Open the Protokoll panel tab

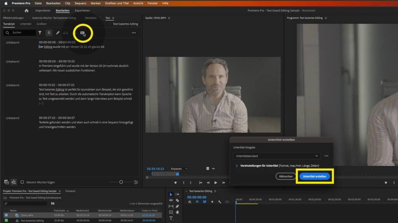tap(70, 191)
